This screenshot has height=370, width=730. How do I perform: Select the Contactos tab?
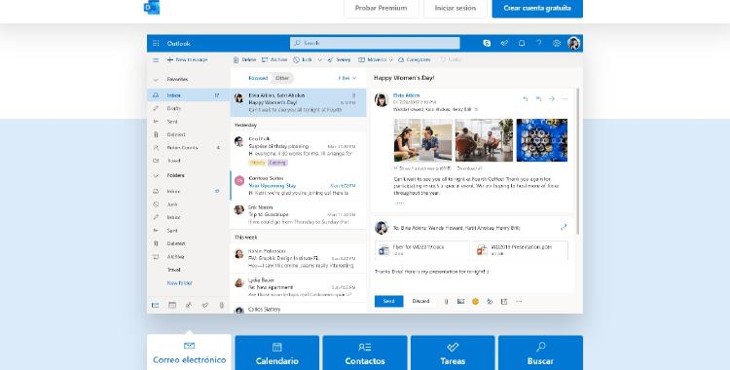[365, 352]
